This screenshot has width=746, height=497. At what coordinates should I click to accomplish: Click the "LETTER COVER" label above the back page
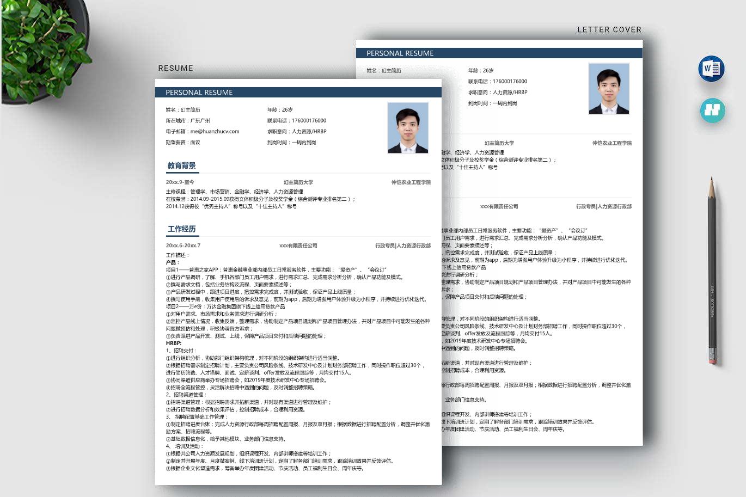(609, 29)
